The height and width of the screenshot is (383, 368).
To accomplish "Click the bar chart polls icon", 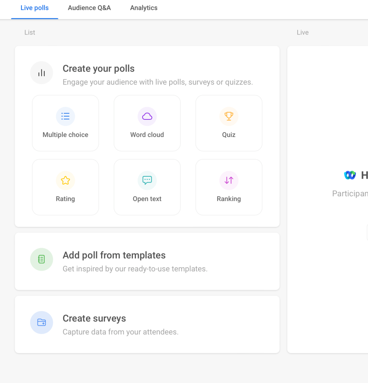I will tap(42, 73).
